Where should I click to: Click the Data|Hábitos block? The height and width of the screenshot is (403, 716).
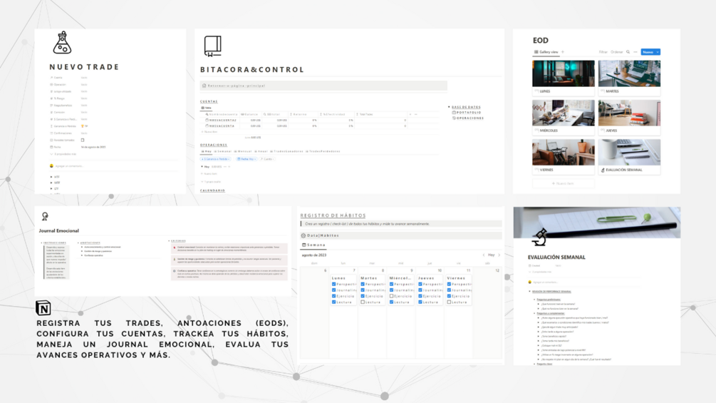(401, 235)
